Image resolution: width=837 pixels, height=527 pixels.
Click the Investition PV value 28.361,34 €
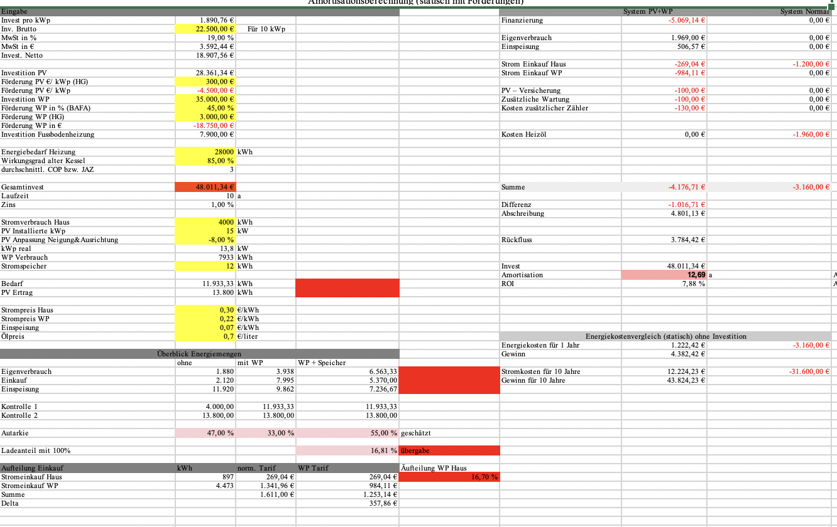(215, 73)
